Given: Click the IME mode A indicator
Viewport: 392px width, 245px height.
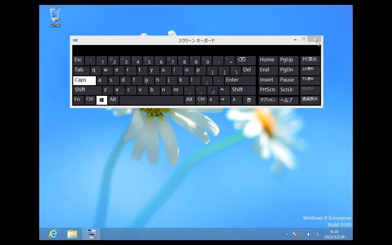Looking at the screenshot, I should click(x=318, y=234).
